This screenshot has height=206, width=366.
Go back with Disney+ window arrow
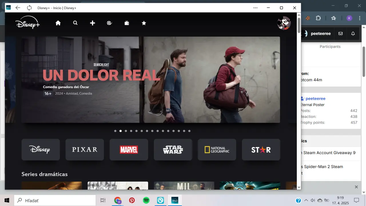click(18, 8)
